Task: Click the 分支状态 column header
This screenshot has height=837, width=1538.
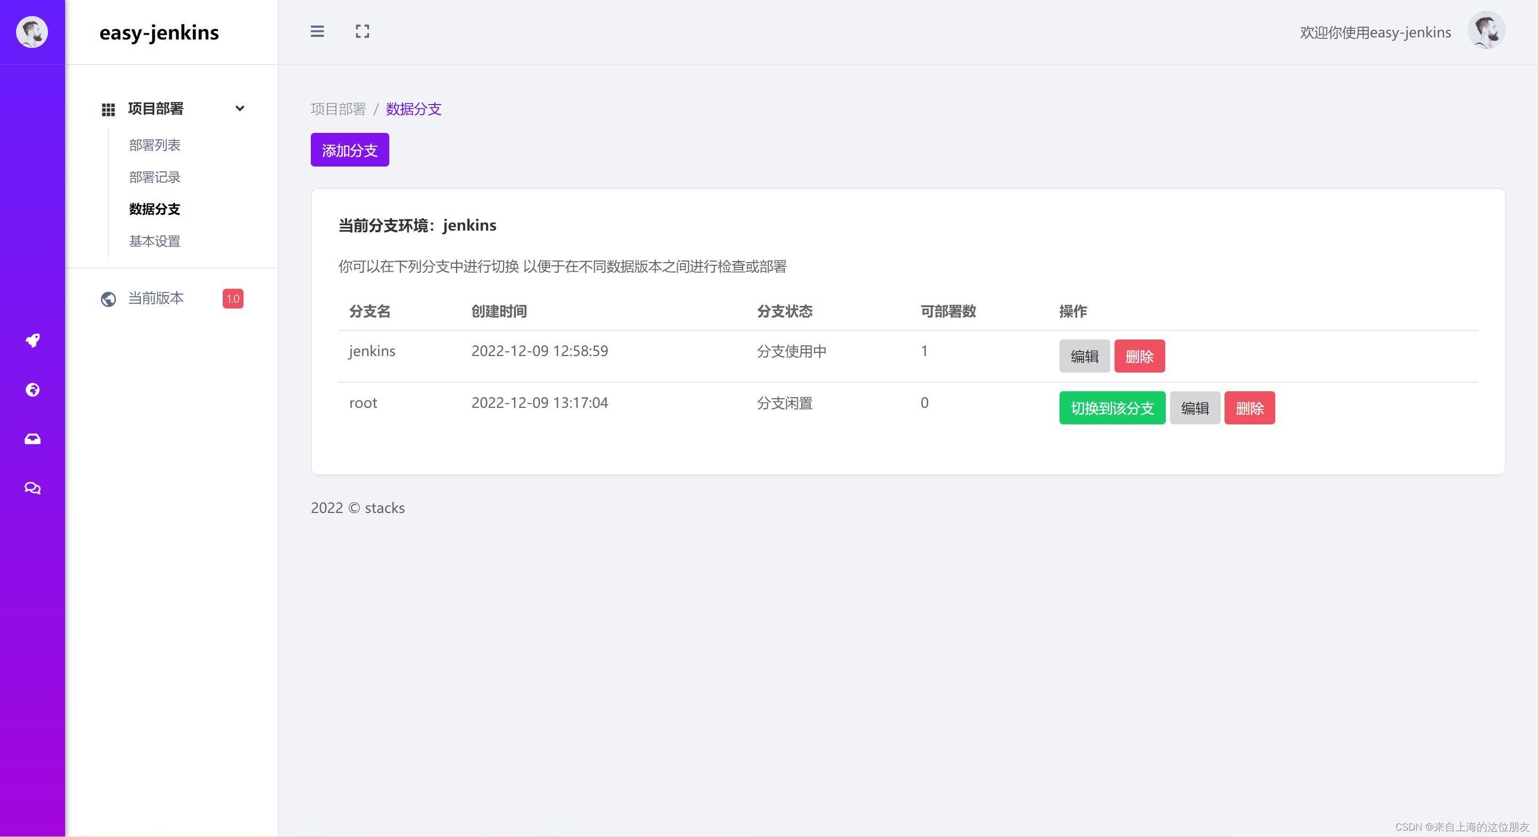Action: pos(784,311)
